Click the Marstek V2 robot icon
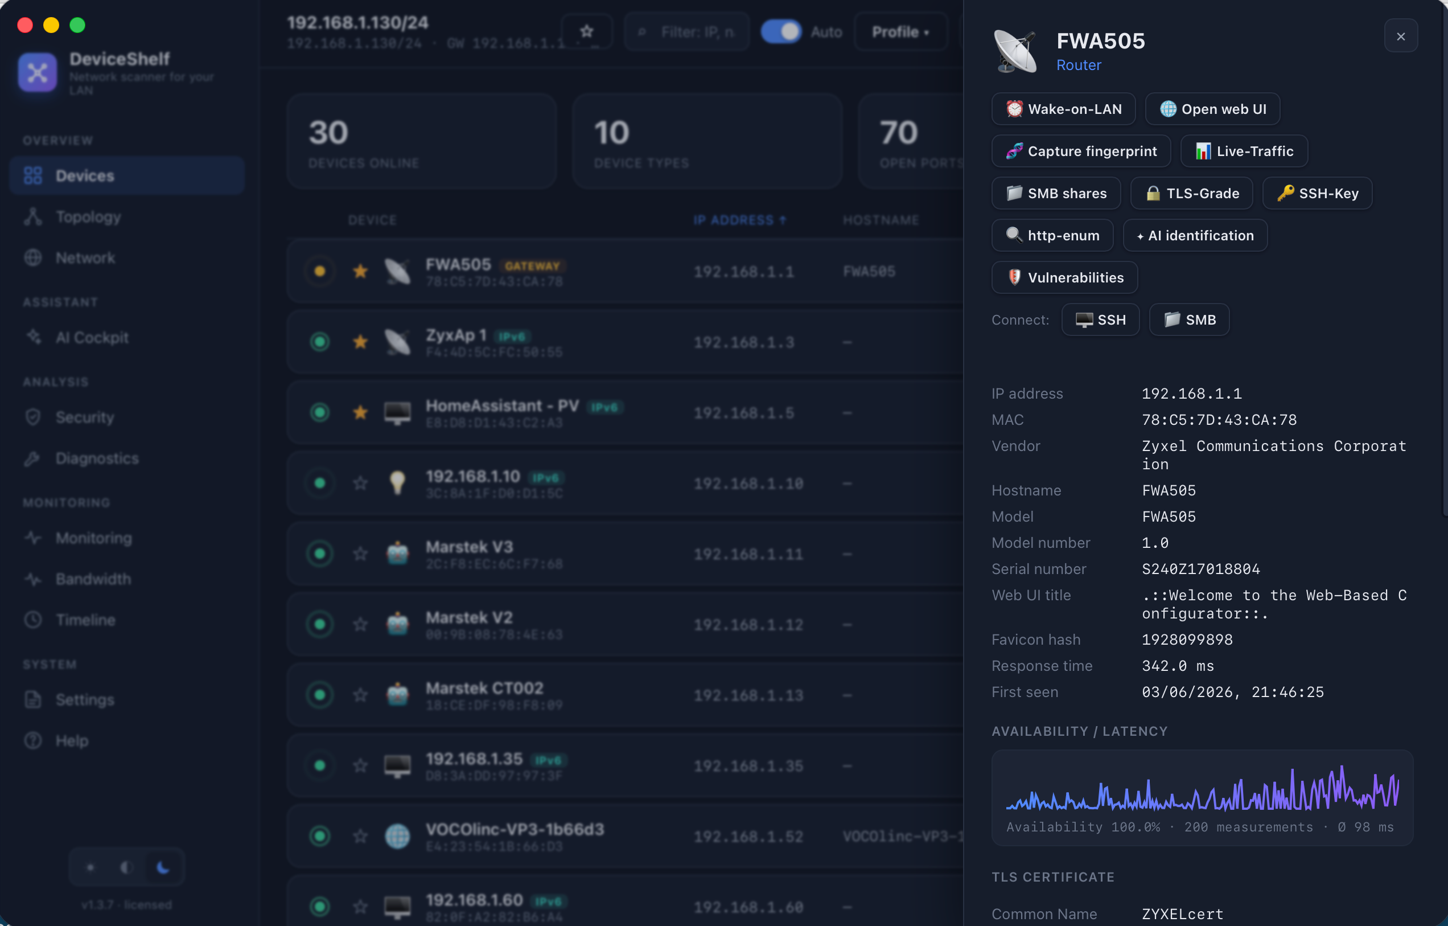Viewport: 1448px width, 926px height. click(x=397, y=624)
